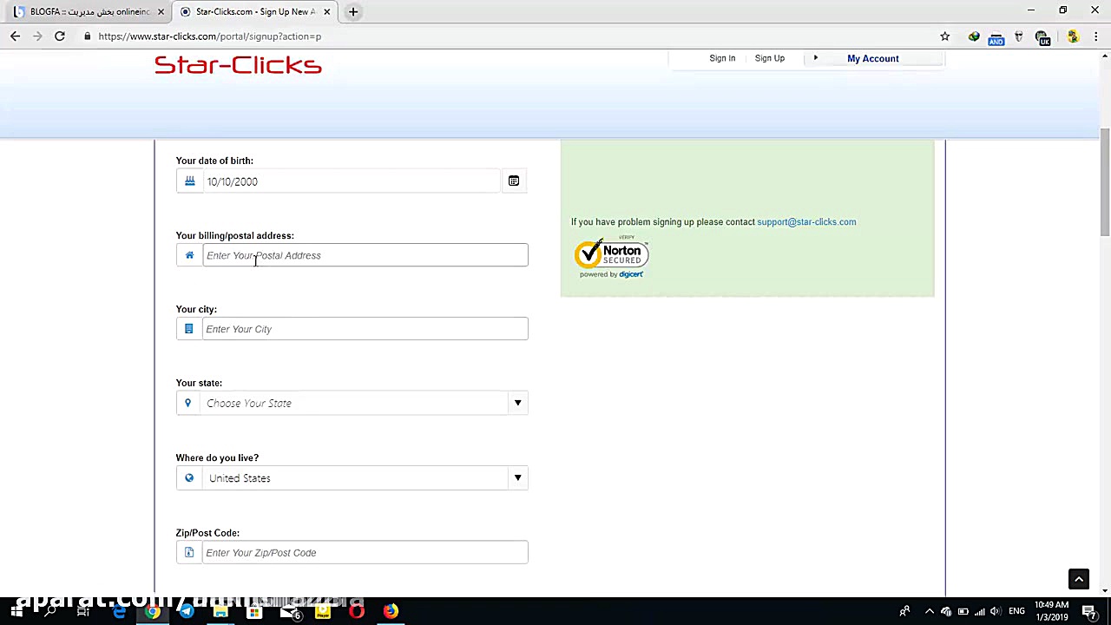The height and width of the screenshot is (625, 1111).
Task: Show hidden system tray icons
Action: tap(930, 611)
